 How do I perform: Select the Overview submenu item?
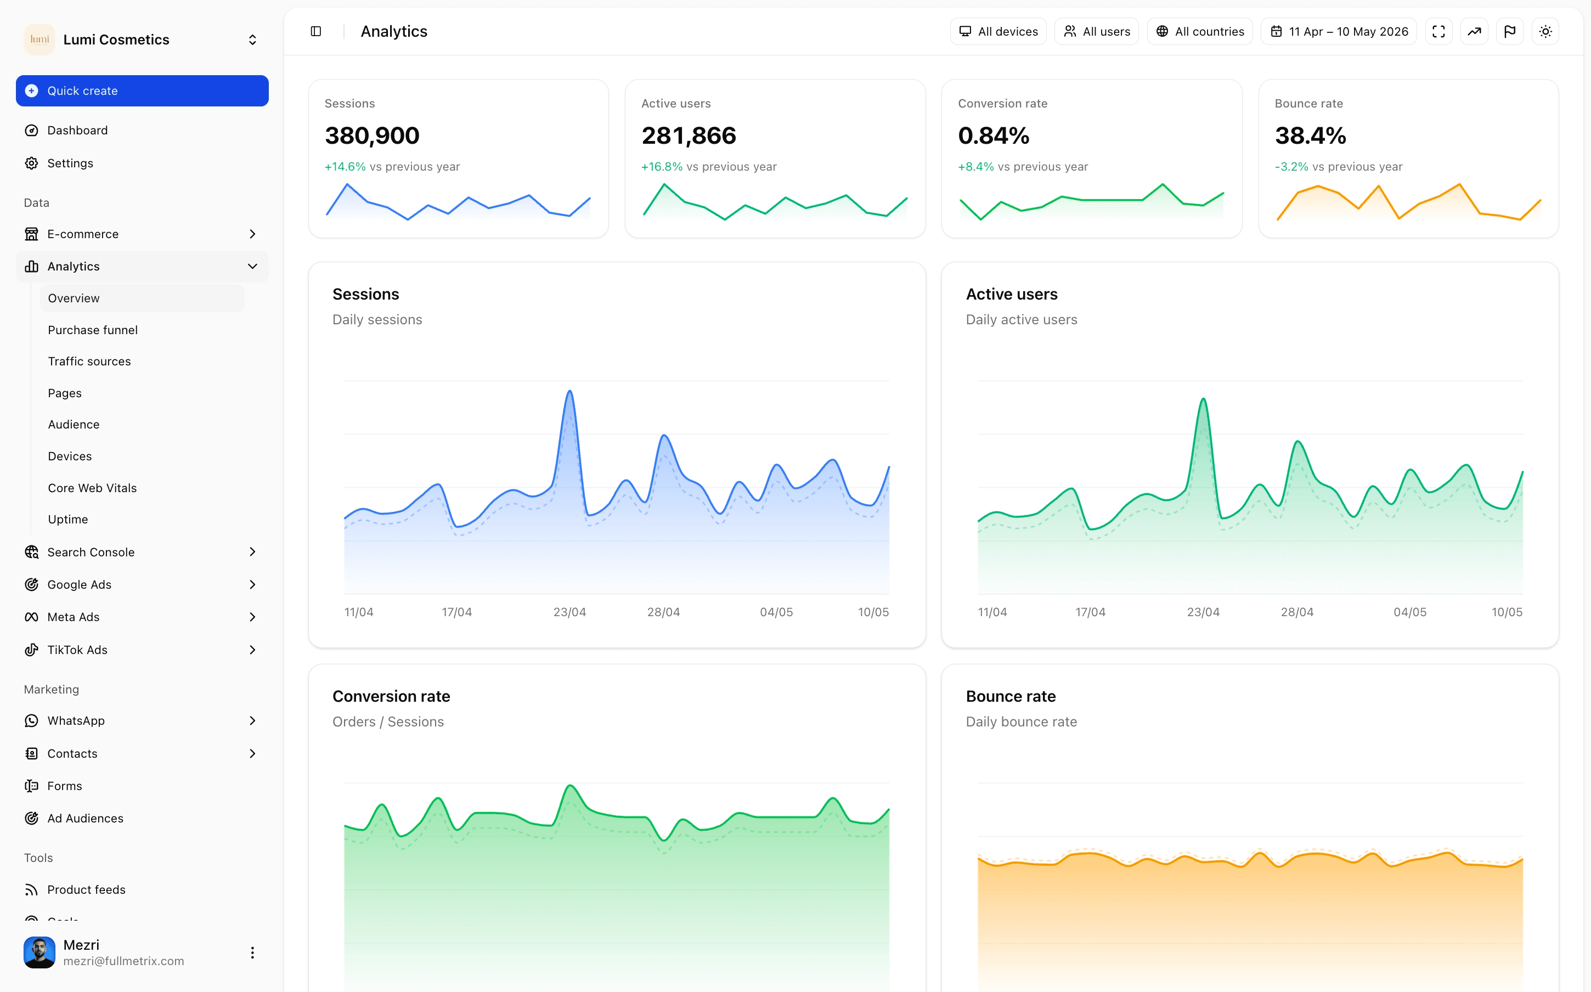(x=142, y=298)
